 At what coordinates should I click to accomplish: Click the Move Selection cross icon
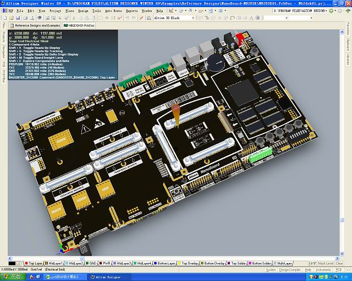[x=107, y=18]
